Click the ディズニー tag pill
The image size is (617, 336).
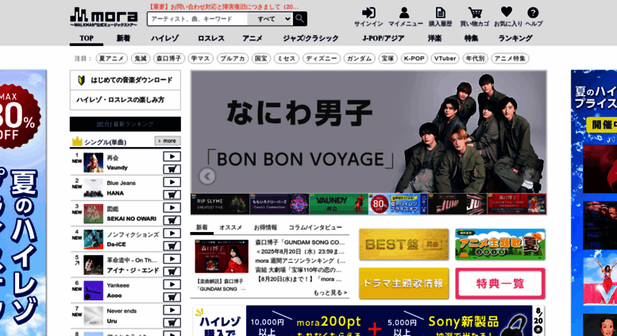coord(322,59)
